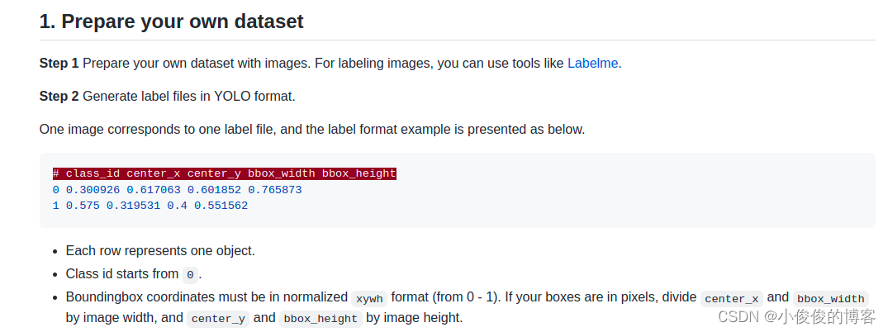Click "center_y" in the highlighted code comment
This screenshot has height=332, width=888.
[214, 173]
